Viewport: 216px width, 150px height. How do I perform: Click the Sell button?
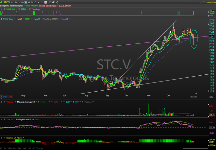point(10,97)
